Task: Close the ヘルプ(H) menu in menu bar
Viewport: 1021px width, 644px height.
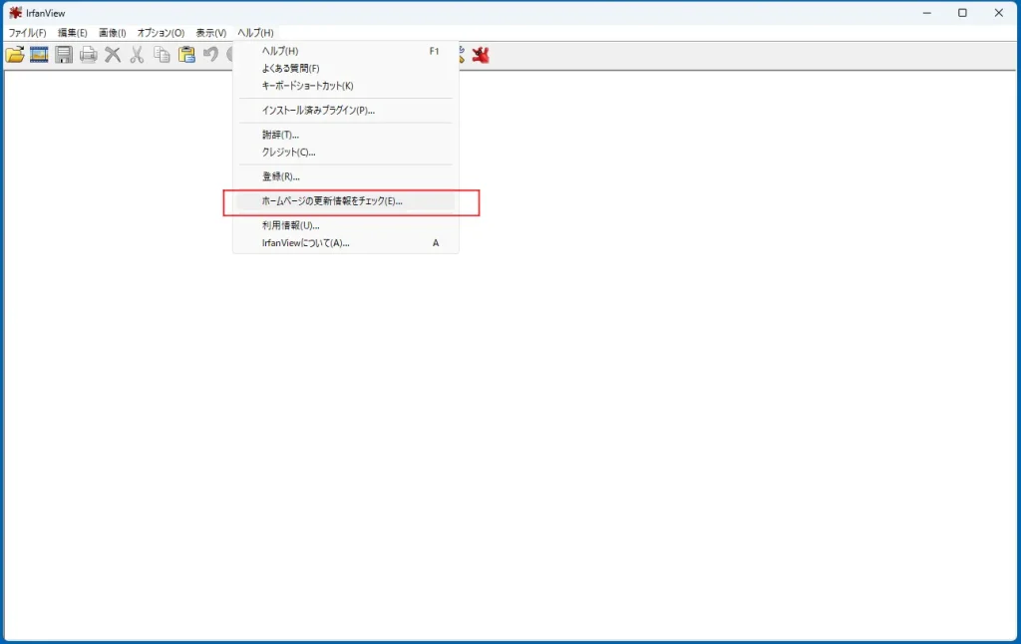Action: pyautogui.click(x=255, y=33)
